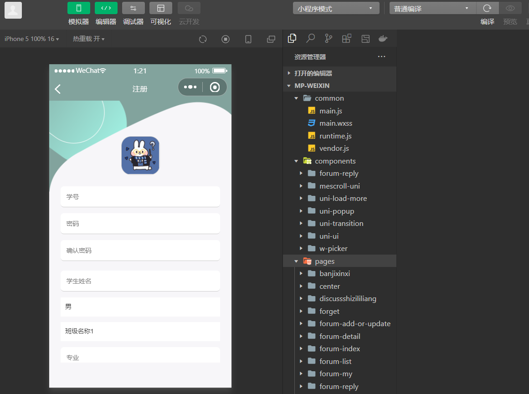Click the rabbit avatar image
This screenshot has height=394, width=529.
(x=140, y=155)
